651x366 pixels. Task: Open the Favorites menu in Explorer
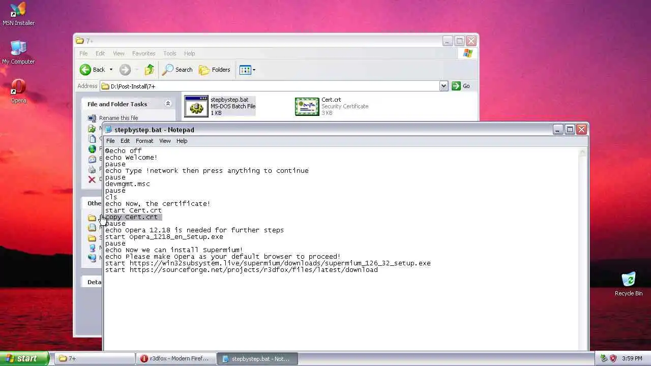click(144, 53)
